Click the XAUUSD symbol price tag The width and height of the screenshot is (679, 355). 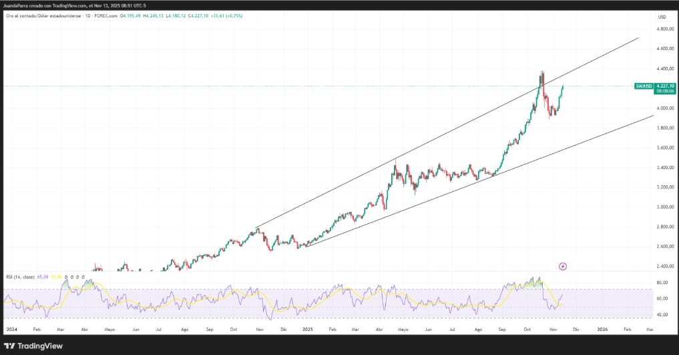click(x=644, y=86)
